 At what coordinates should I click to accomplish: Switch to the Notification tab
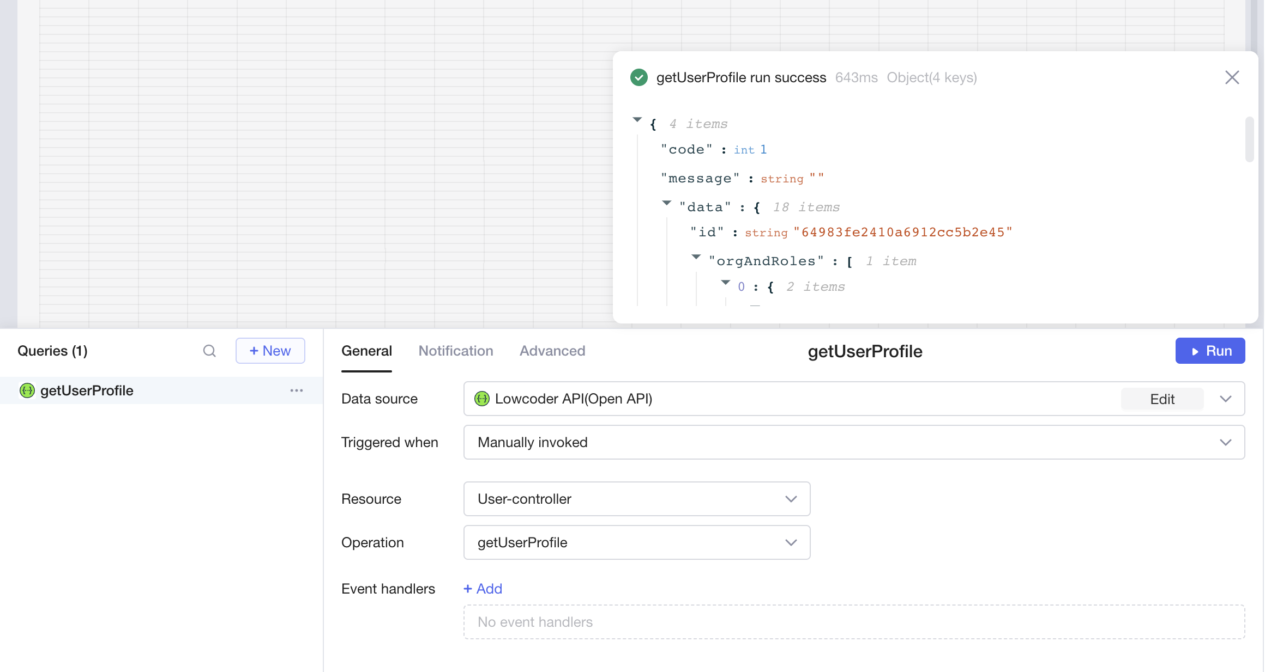456,351
